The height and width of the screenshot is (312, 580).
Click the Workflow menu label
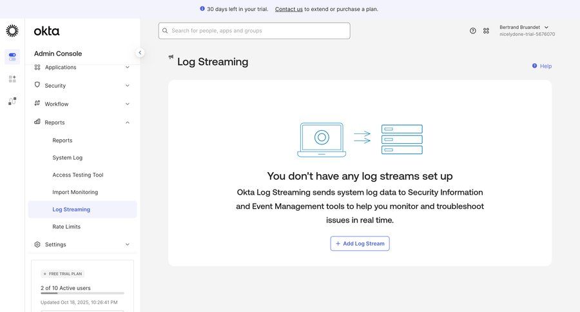point(57,104)
